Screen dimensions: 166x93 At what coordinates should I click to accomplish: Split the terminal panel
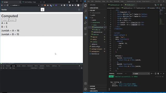pos(156,73)
